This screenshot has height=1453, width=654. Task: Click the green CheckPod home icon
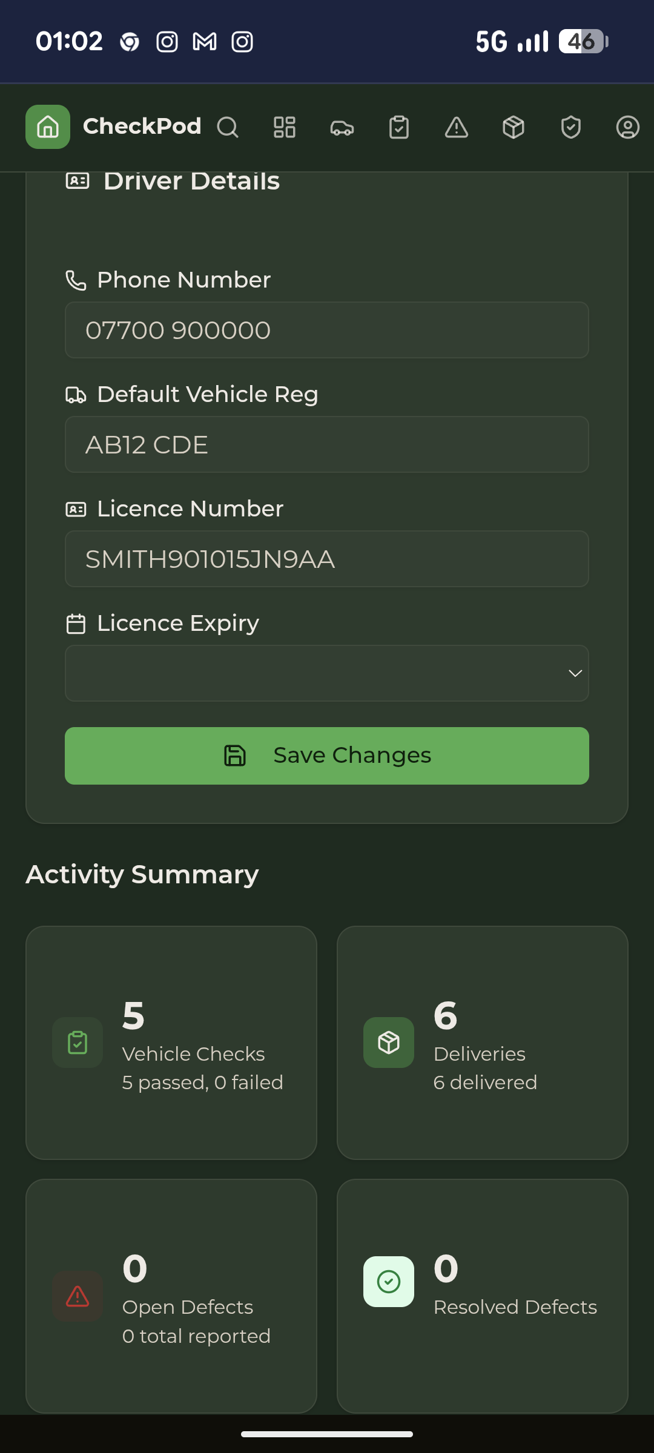tap(47, 127)
